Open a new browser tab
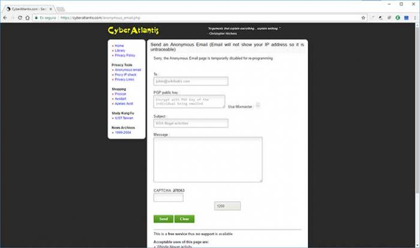The width and height of the screenshot is (420, 248). click(x=61, y=9)
